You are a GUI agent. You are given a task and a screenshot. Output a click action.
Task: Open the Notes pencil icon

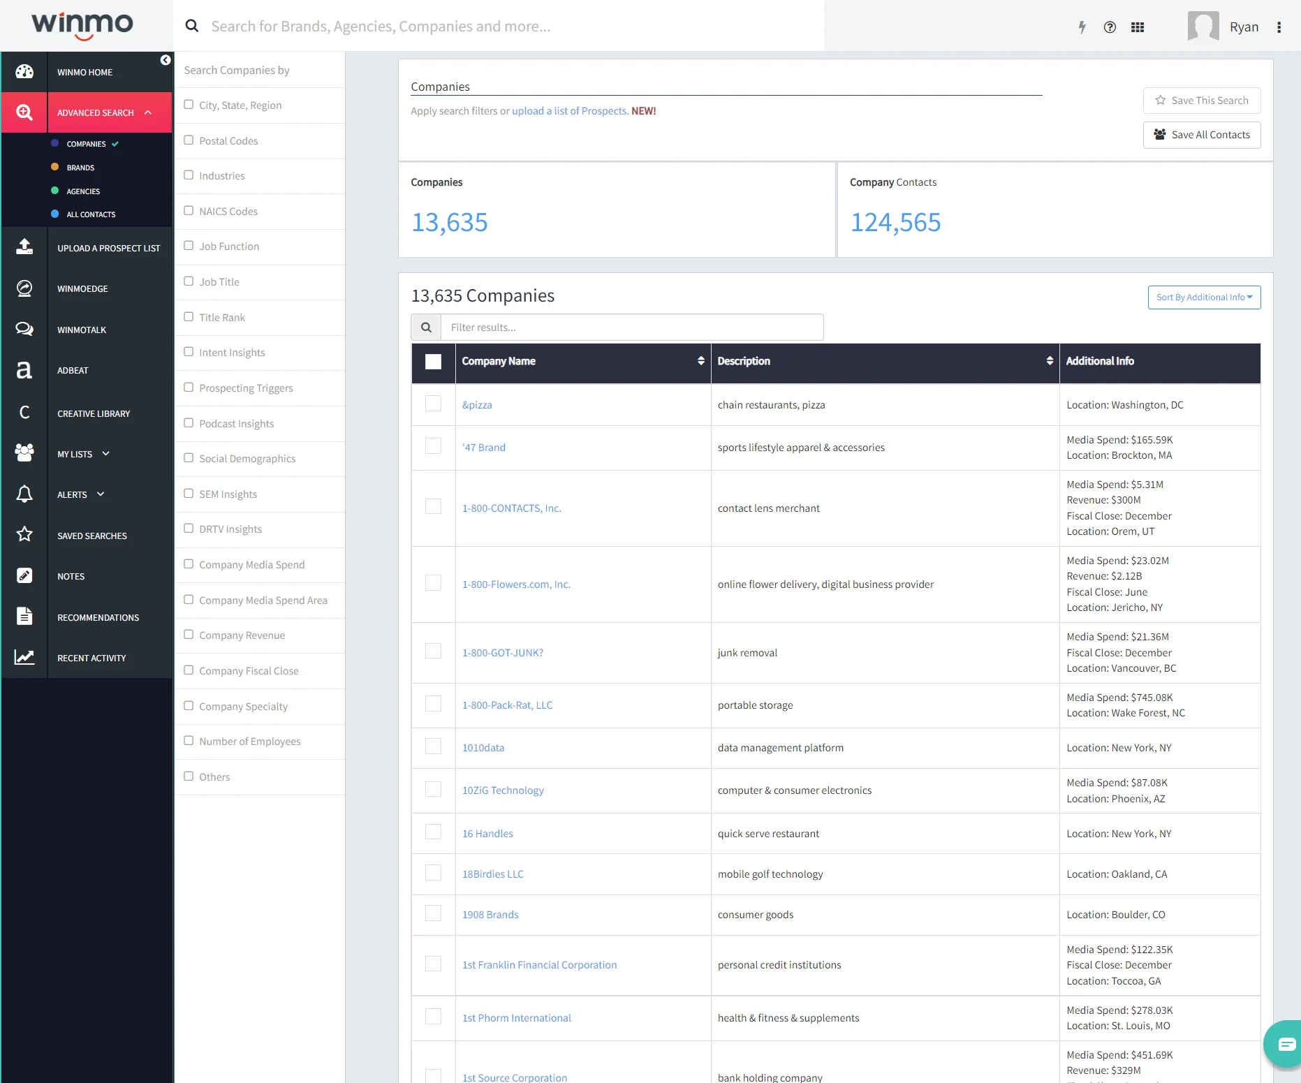point(24,575)
